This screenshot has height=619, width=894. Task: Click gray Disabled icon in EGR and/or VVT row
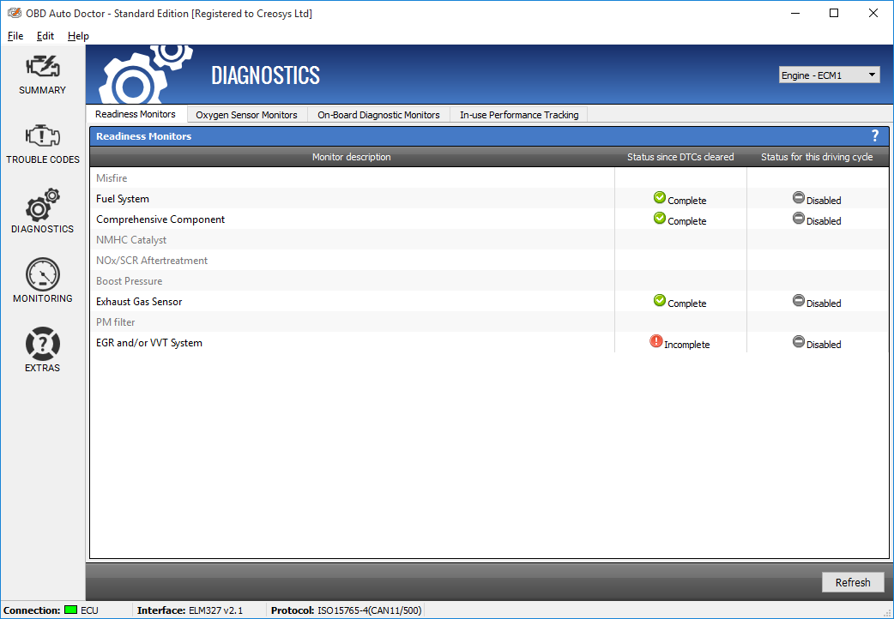click(799, 341)
